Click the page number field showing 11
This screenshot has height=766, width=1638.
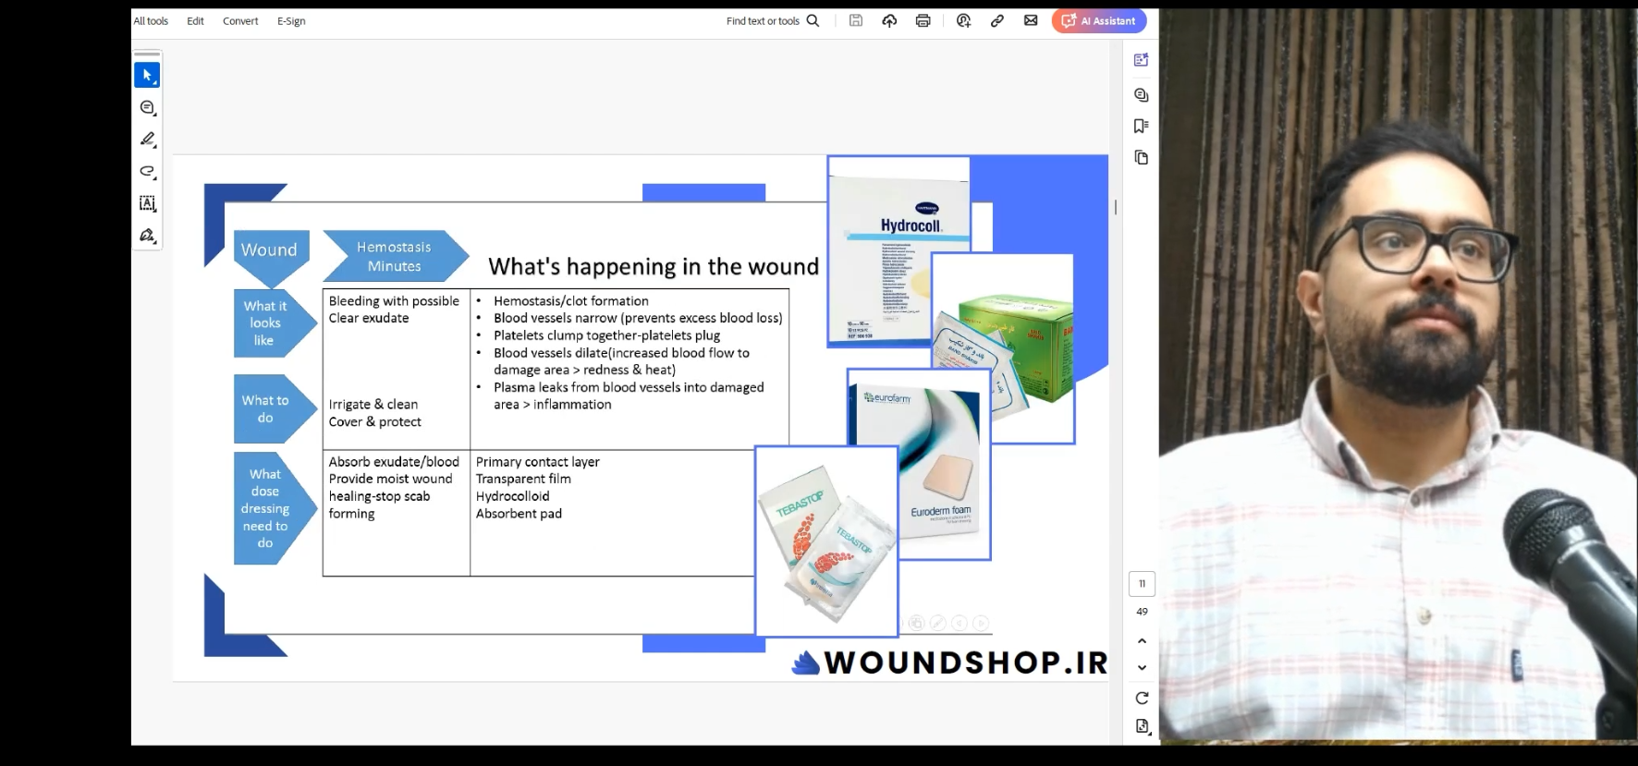click(x=1142, y=583)
